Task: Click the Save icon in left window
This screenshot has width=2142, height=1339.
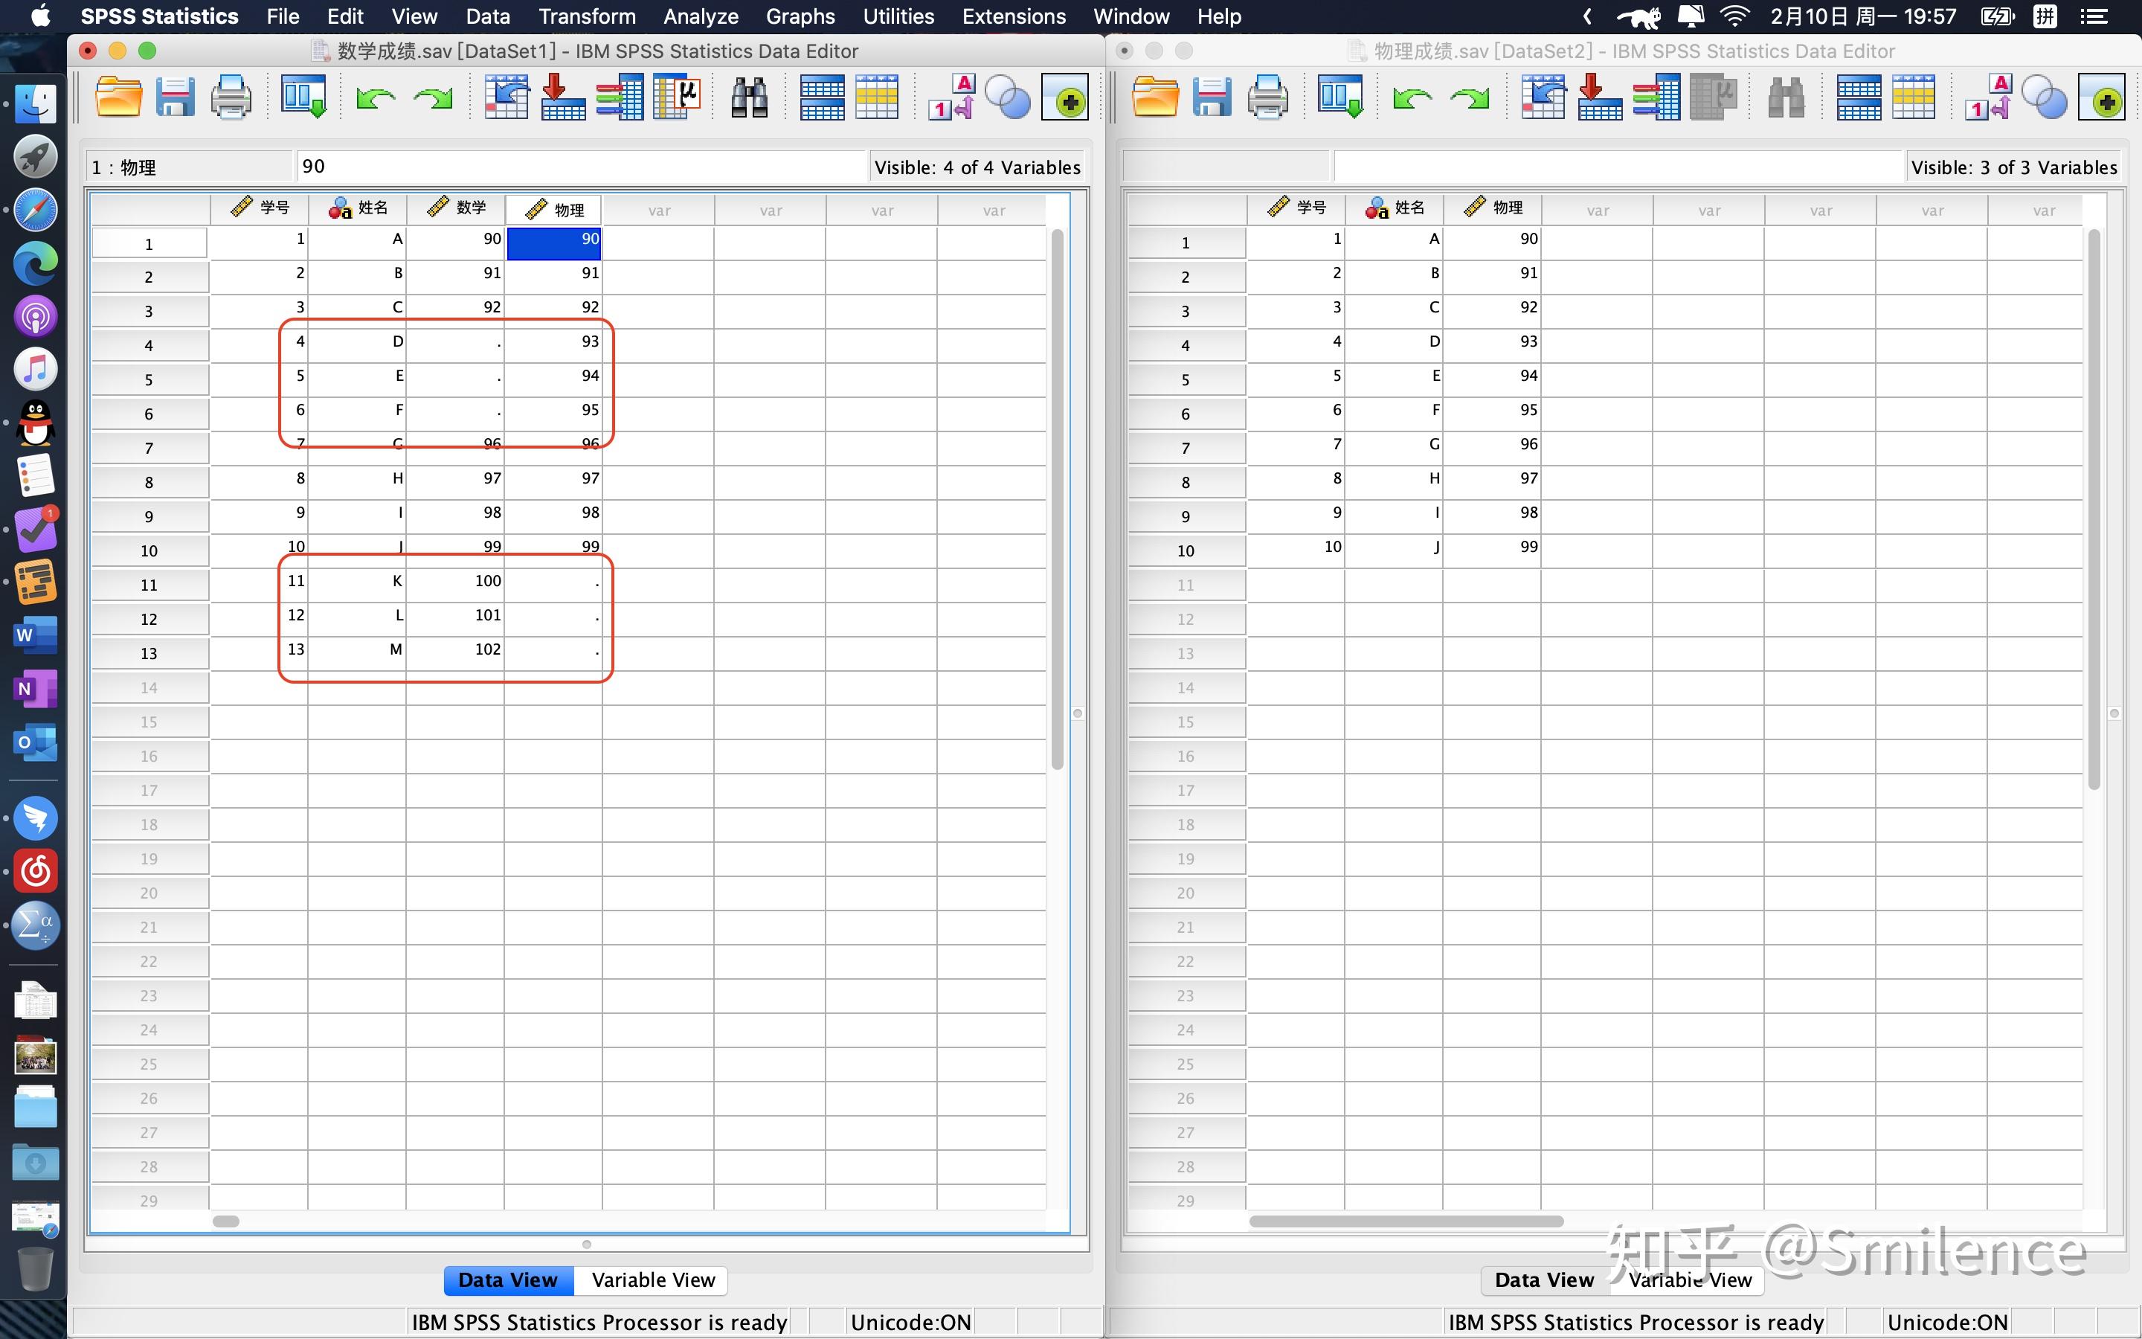Action: pyautogui.click(x=174, y=97)
